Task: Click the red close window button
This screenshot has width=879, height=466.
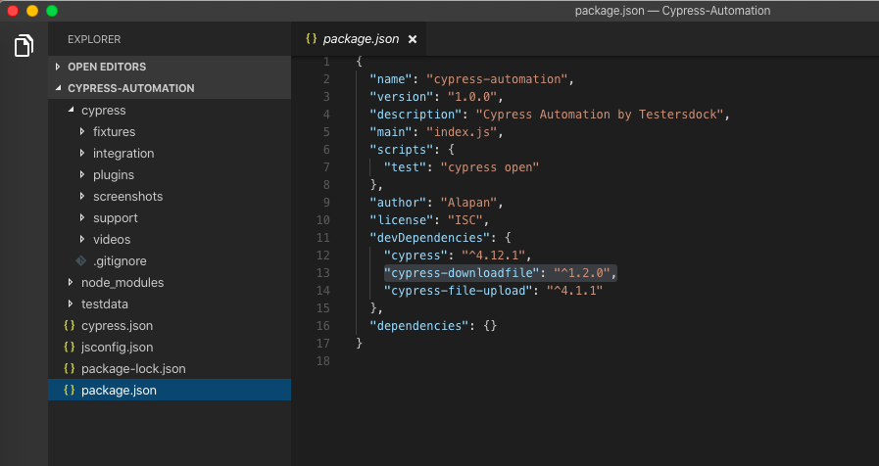Action: click(13, 11)
